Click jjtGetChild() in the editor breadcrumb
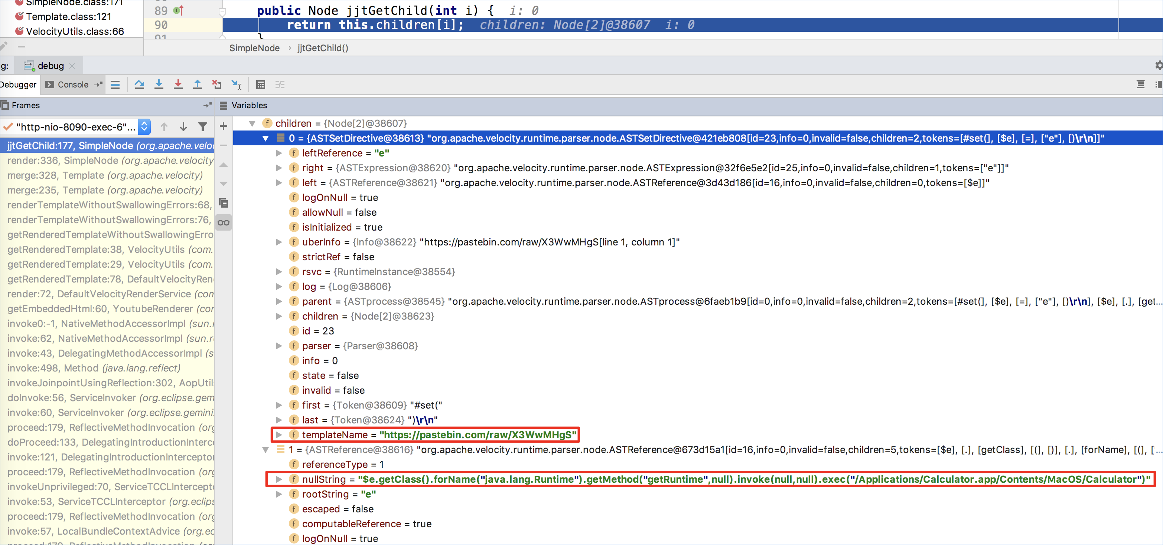 tap(323, 48)
